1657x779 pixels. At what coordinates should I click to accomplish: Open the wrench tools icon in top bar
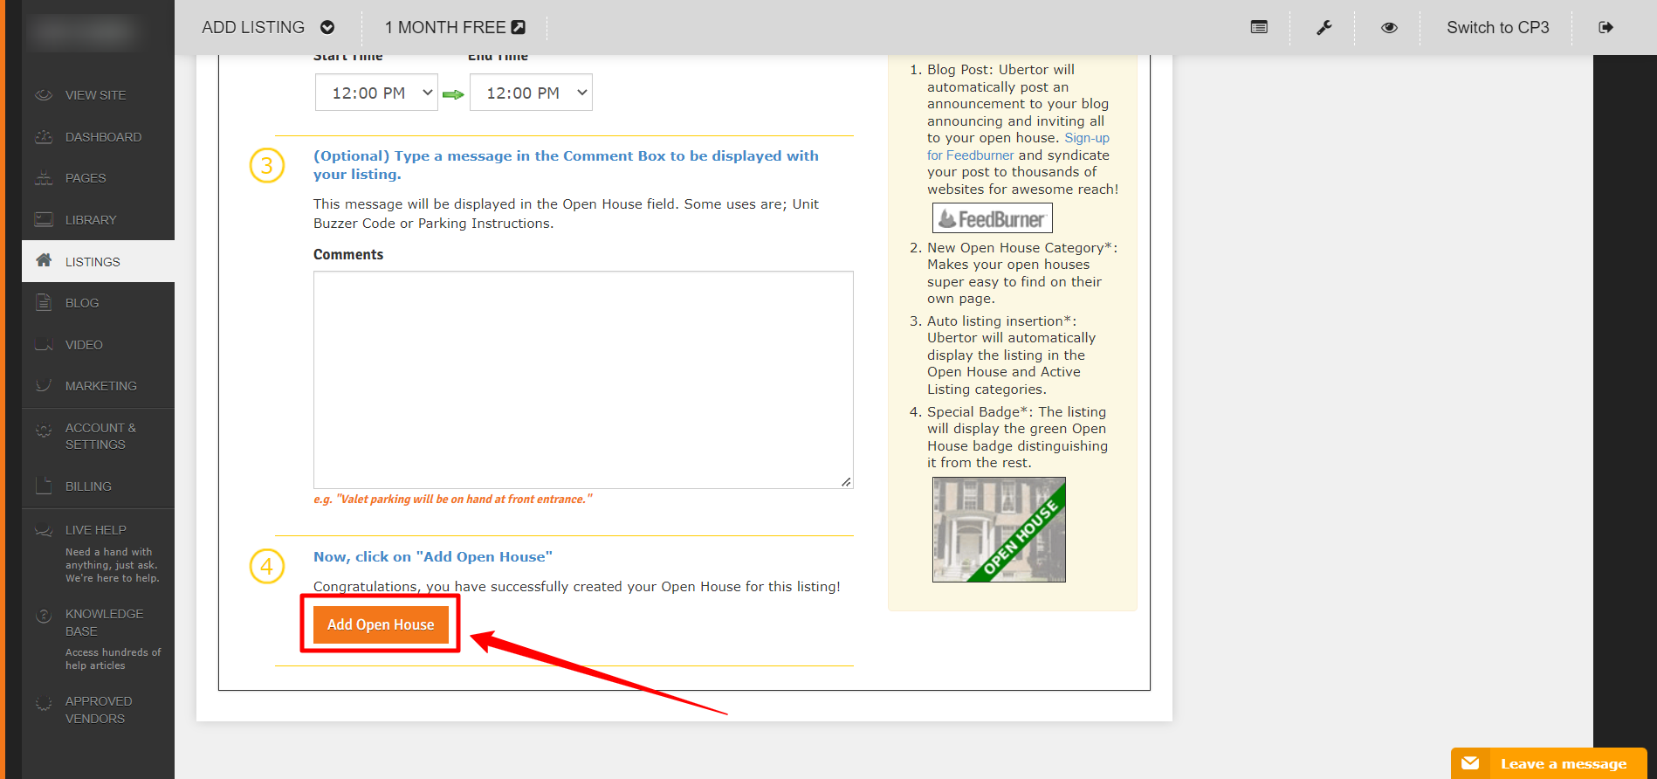pos(1324,27)
